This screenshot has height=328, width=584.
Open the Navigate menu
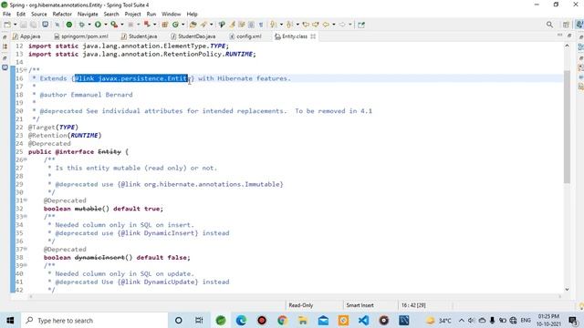pos(88,15)
